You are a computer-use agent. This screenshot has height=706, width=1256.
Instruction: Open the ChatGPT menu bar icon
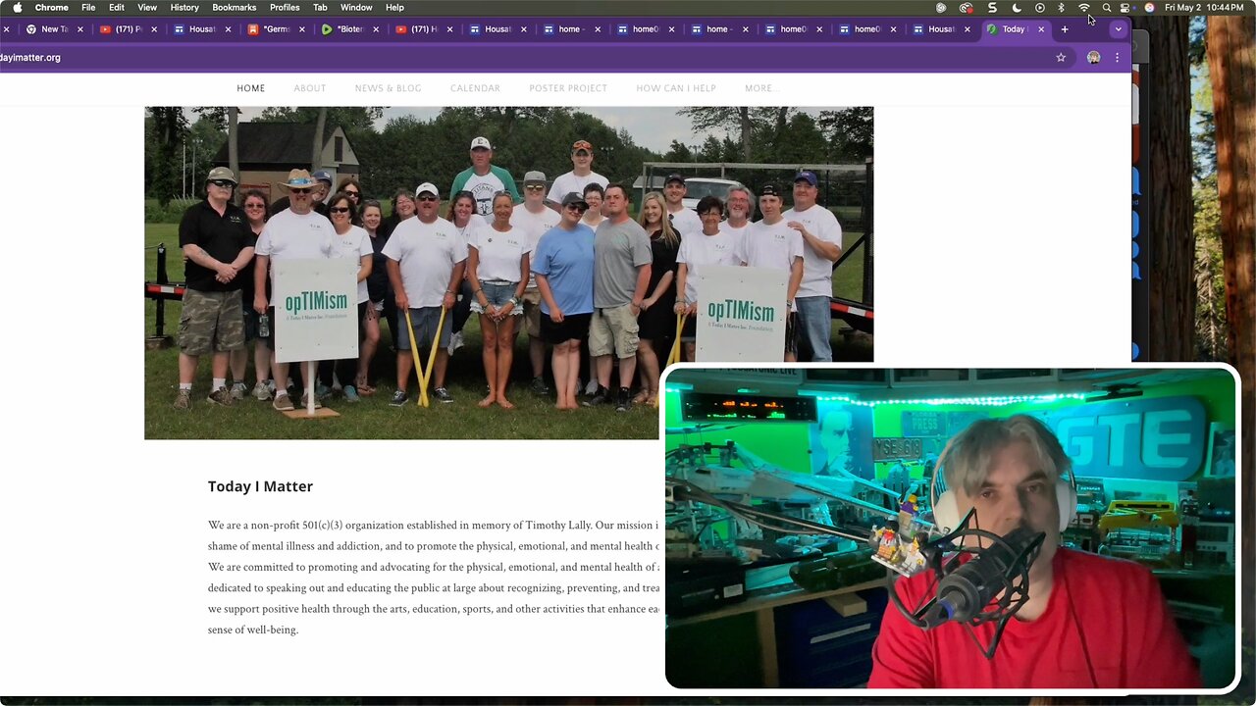941,7
